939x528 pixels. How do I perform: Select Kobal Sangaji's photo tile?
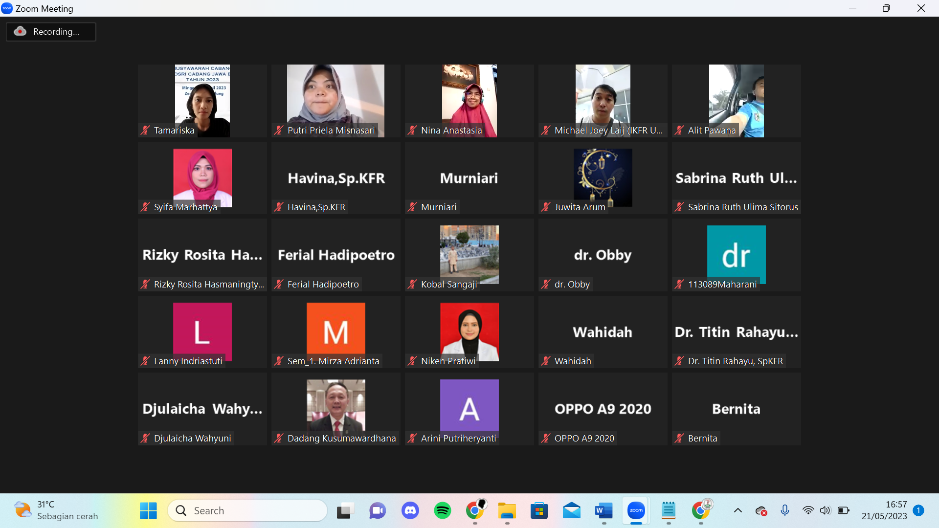[x=469, y=255]
